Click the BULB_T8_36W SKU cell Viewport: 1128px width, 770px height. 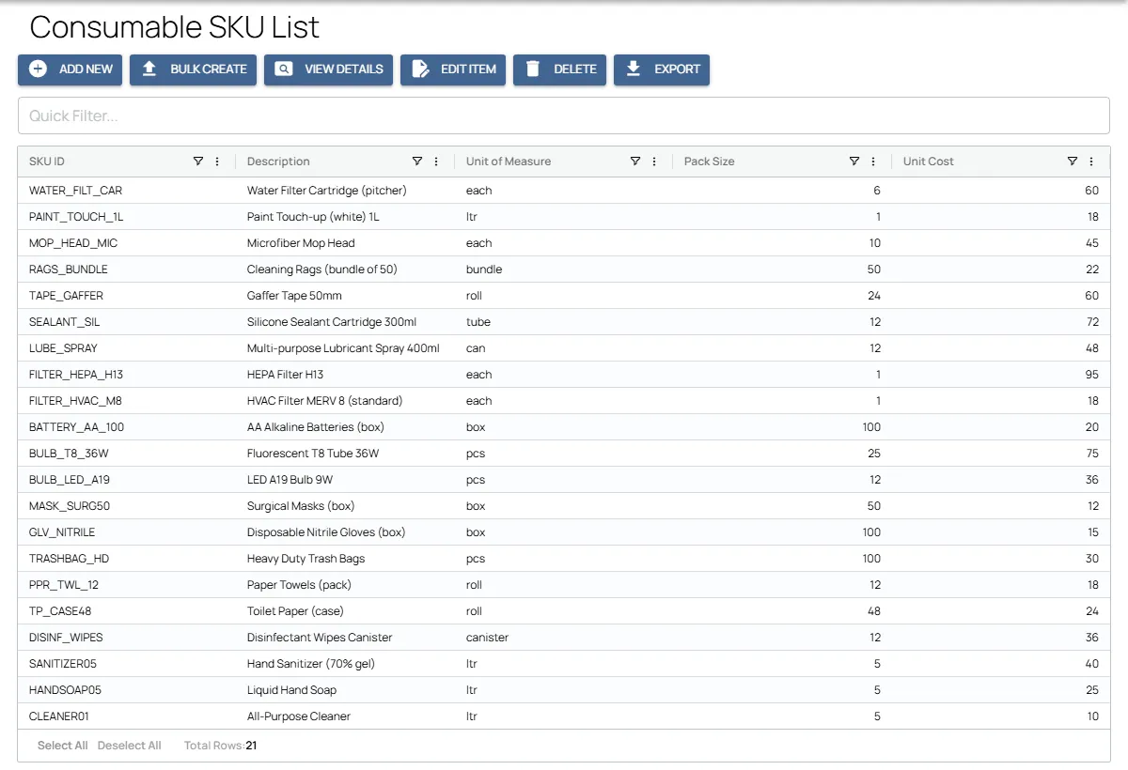tap(127, 454)
